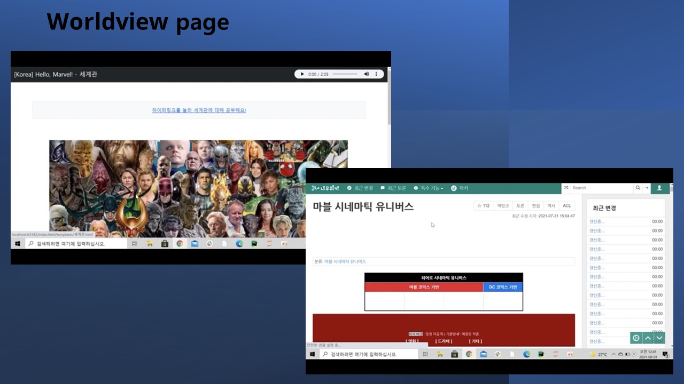
Task: Open the user profile icon in namuwiki header
Action: pos(659,188)
